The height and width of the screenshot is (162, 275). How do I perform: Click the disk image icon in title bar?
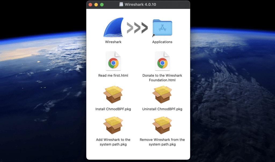click(121, 4)
